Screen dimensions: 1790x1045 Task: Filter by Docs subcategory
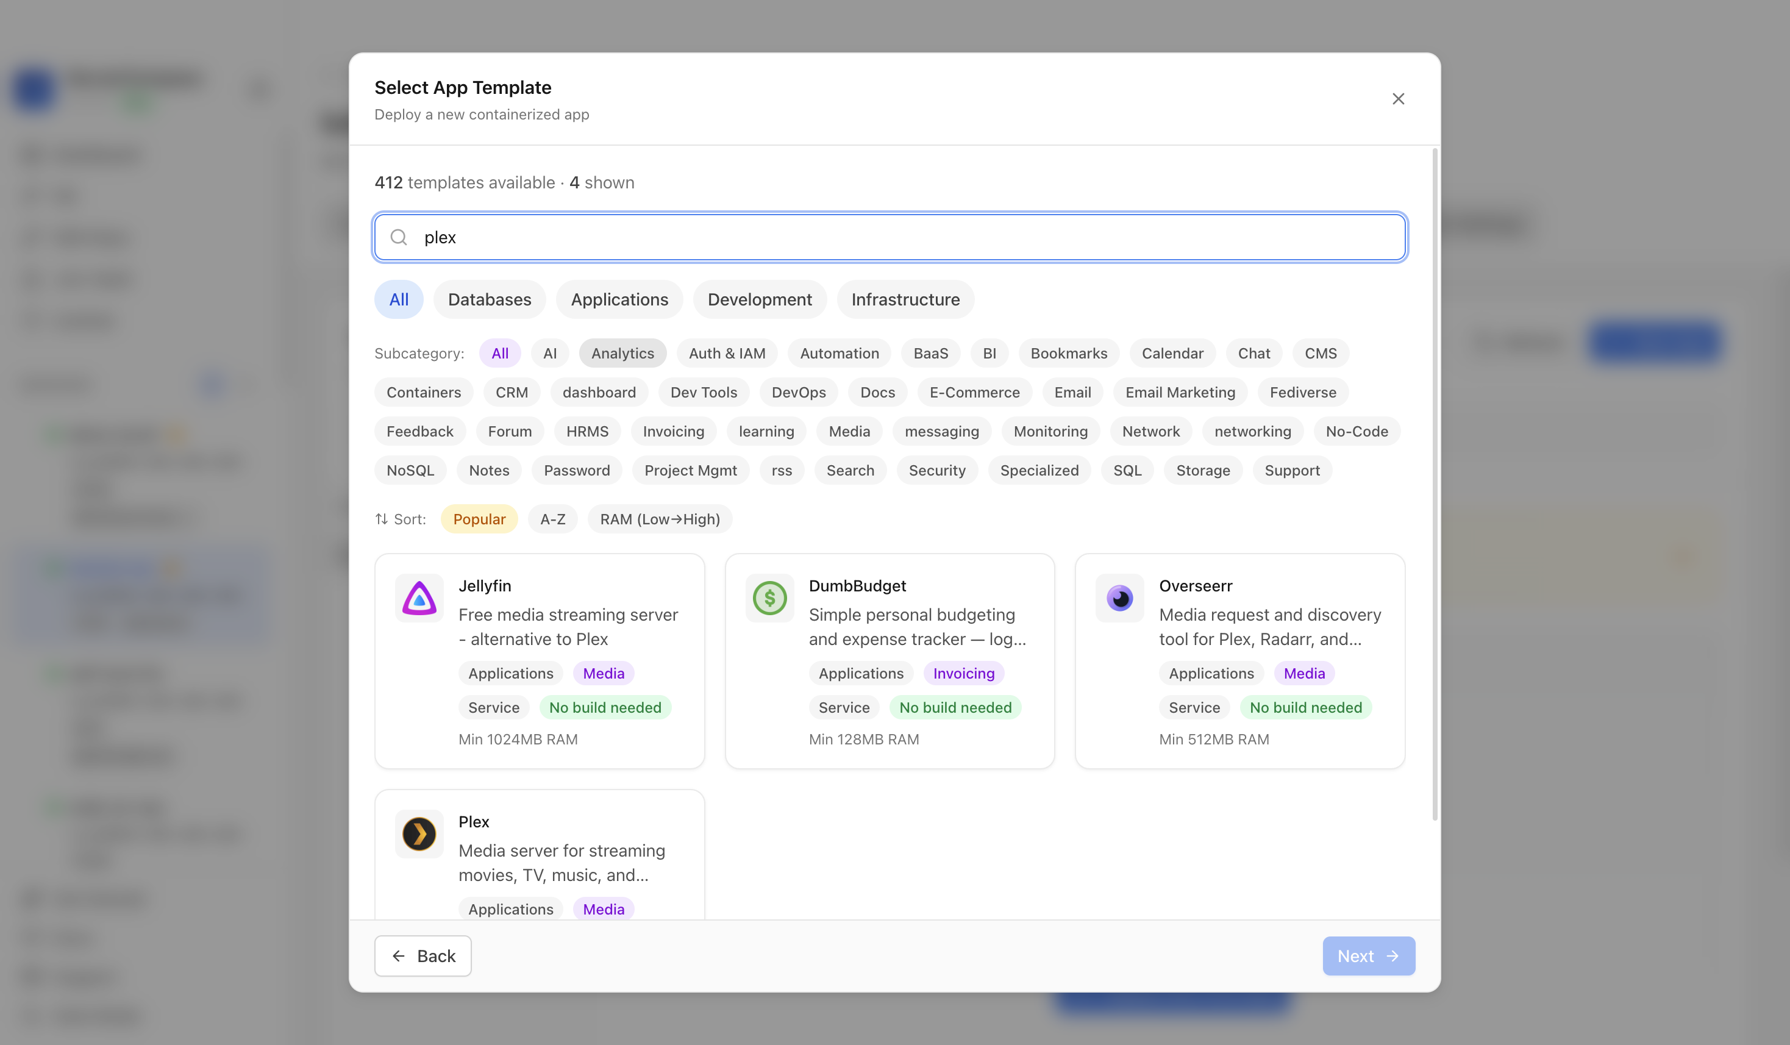[x=877, y=392]
